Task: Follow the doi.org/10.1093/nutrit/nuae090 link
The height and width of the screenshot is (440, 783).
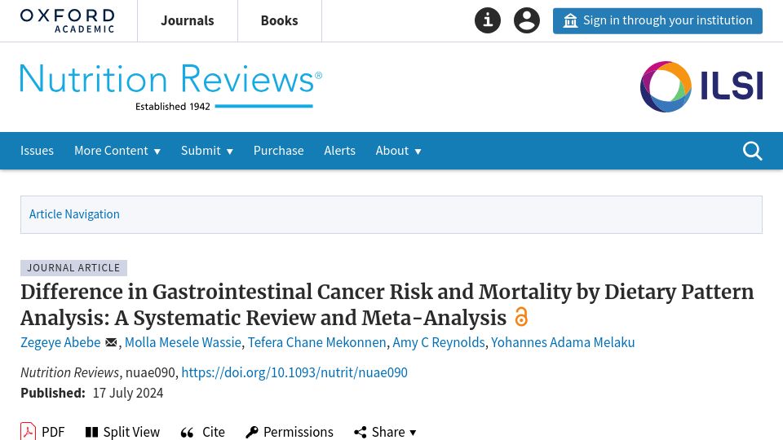Action: 294,372
